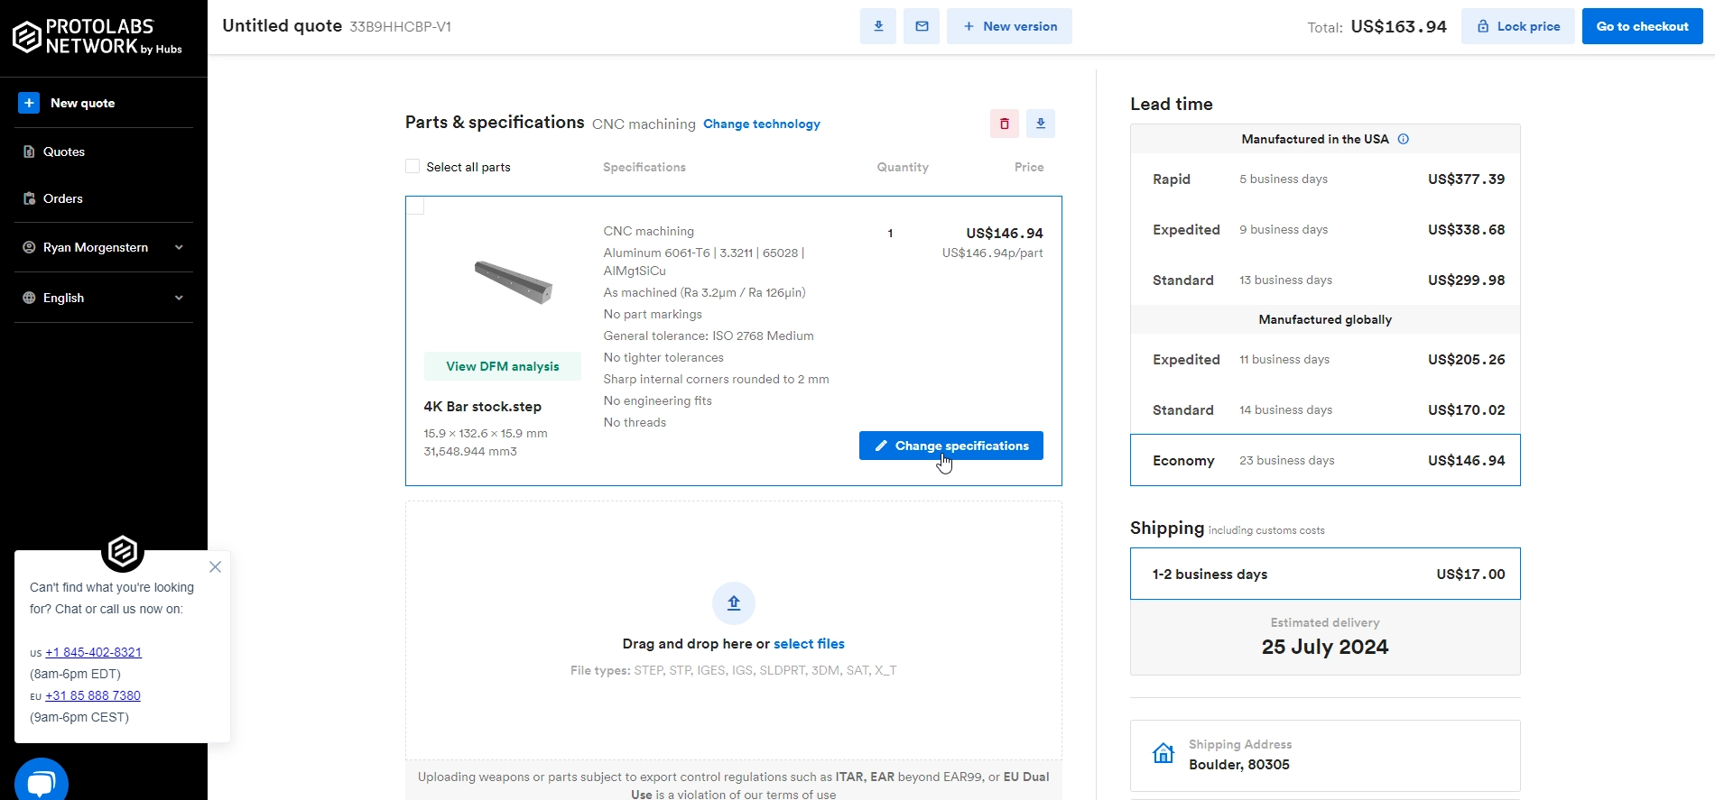Click the General tolerance: ISO 2768 Medium line
The height and width of the screenshot is (800, 1715).
709,336
